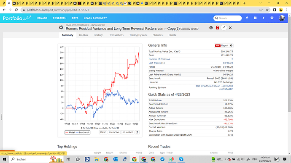The image size is (291, 163).
Task: Open the Number of Positions link
Action: [159, 59]
